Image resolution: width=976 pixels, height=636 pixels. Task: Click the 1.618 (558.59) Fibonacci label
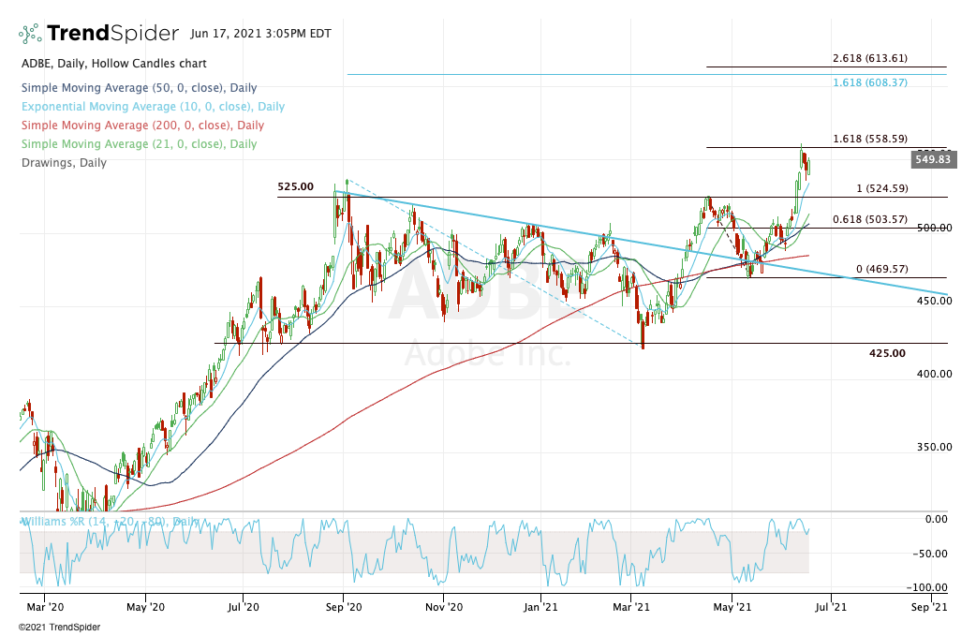[870, 138]
